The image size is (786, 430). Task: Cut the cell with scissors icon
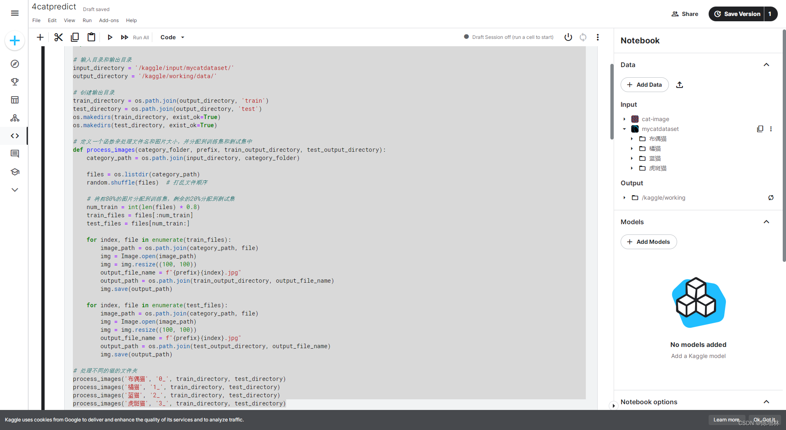click(59, 37)
